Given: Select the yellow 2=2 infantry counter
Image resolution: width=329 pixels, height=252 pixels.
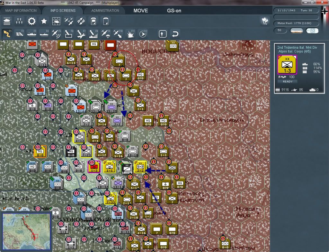Looking at the screenshot, I should click(140, 167).
